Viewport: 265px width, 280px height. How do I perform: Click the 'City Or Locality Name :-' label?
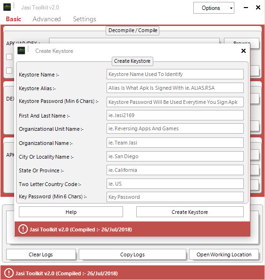point(46,157)
